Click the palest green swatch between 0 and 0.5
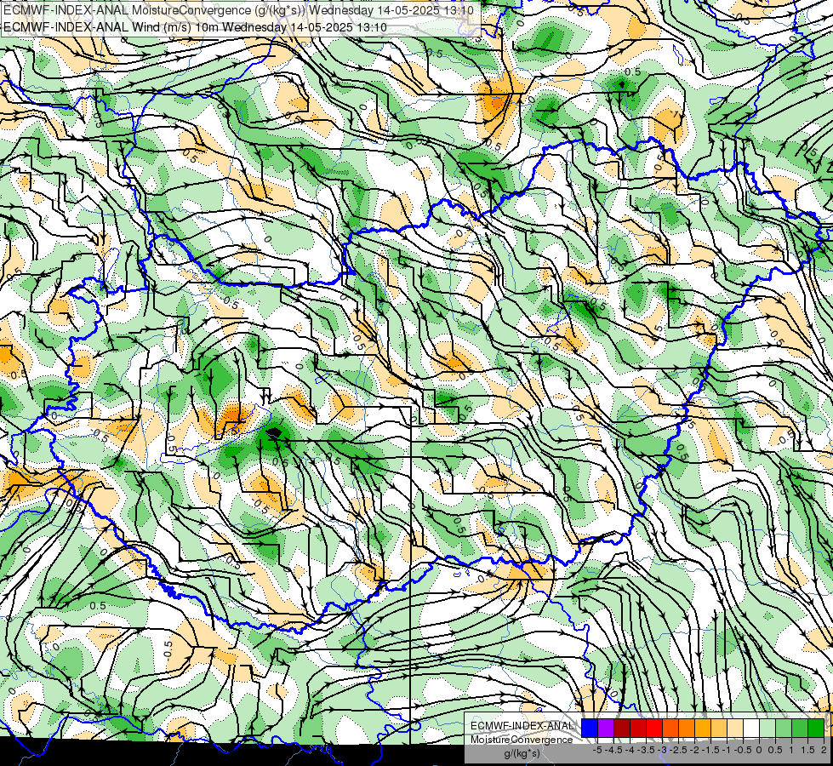The width and height of the screenshot is (833, 766). 767,728
